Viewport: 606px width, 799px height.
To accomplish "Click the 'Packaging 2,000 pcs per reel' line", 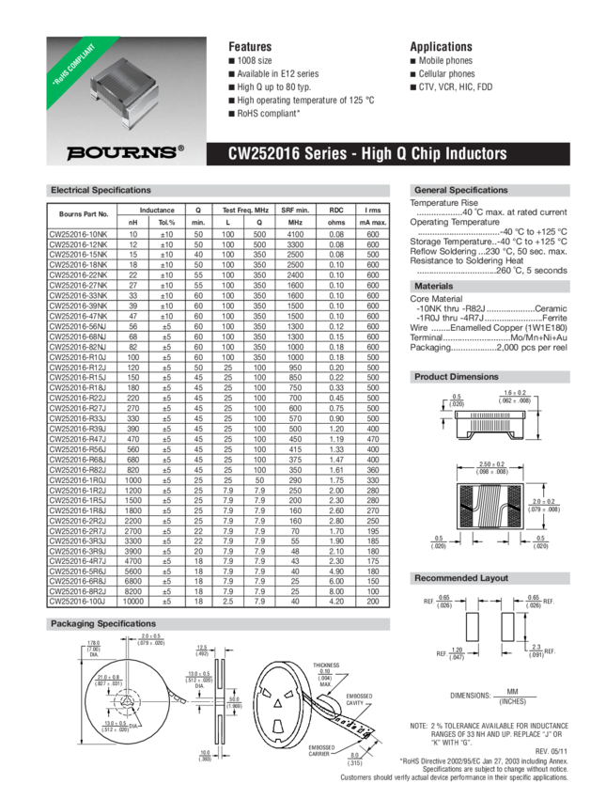I will point(489,348).
